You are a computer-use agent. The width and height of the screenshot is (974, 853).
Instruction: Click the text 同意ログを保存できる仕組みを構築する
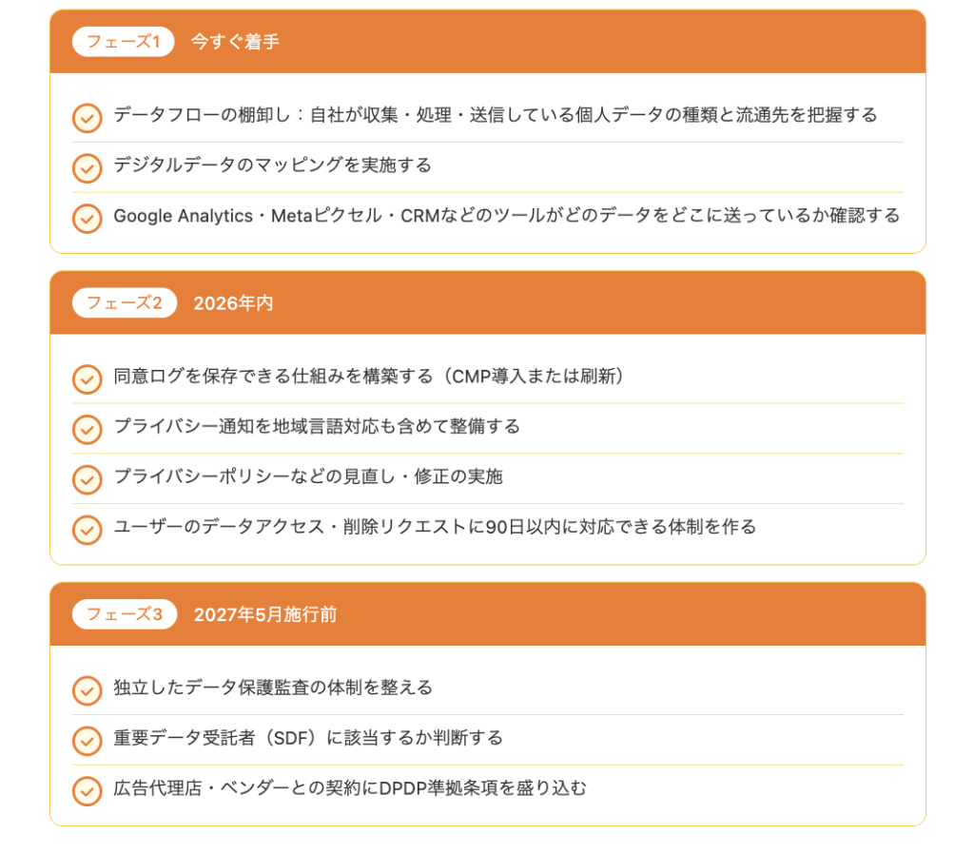point(369,377)
